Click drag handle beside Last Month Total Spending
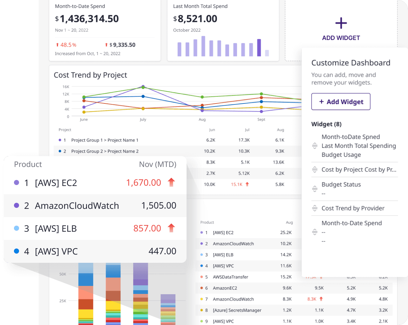This screenshot has height=325, width=408. (315, 146)
